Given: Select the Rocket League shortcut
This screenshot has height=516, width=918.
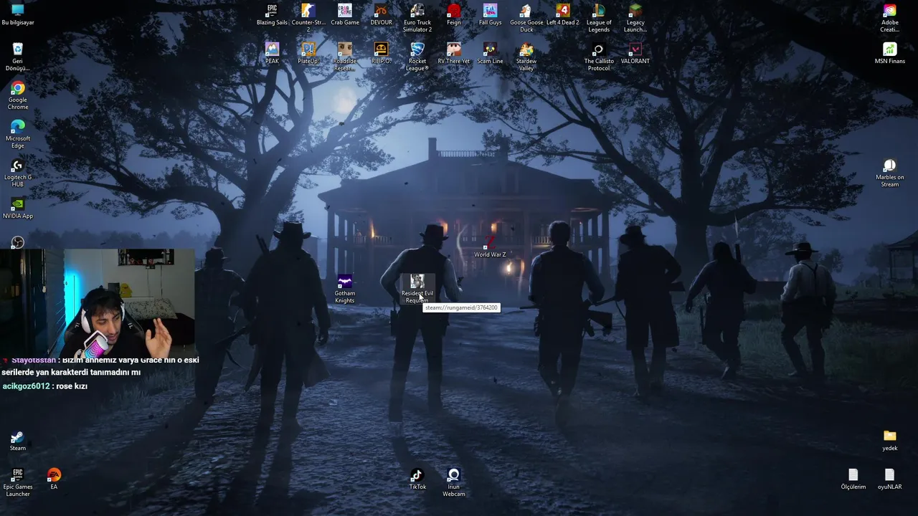Looking at the screenshot, I should coord(417,57).
